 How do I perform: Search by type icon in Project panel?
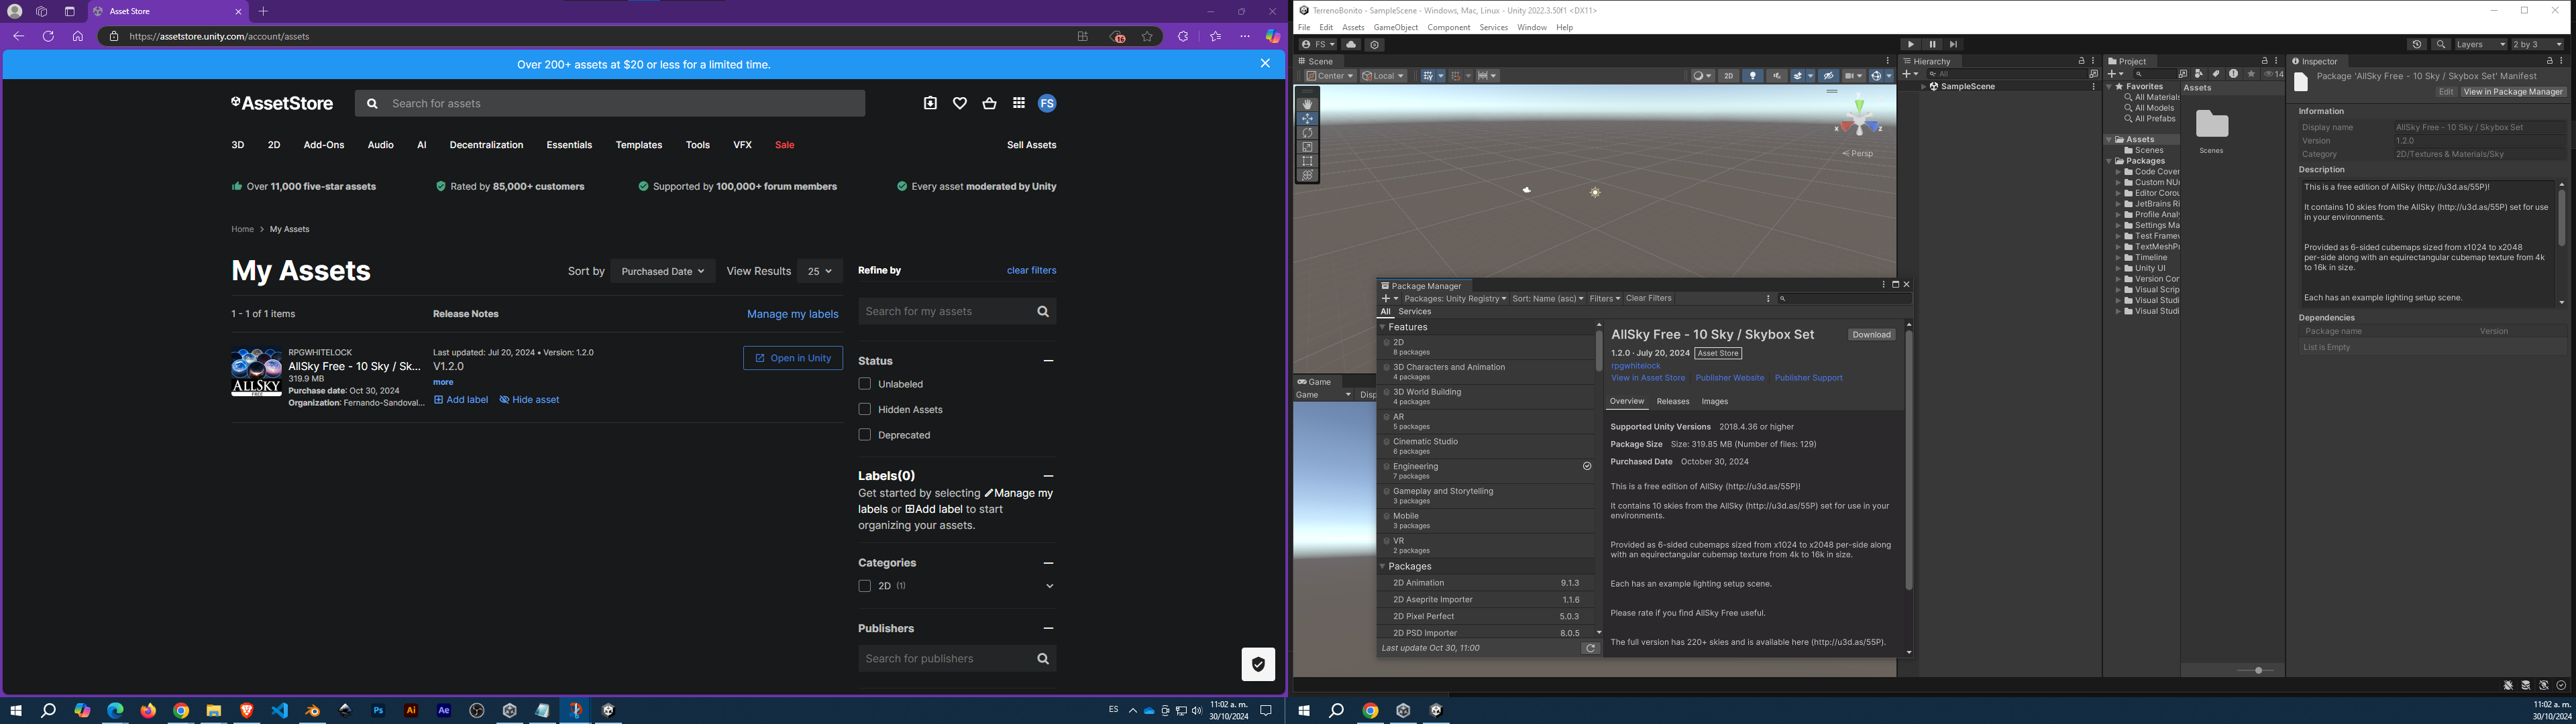2198,74
